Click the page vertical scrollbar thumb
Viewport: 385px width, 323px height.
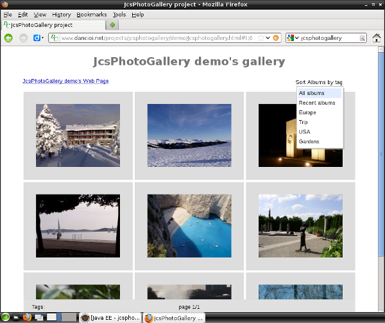click(381, 154)
